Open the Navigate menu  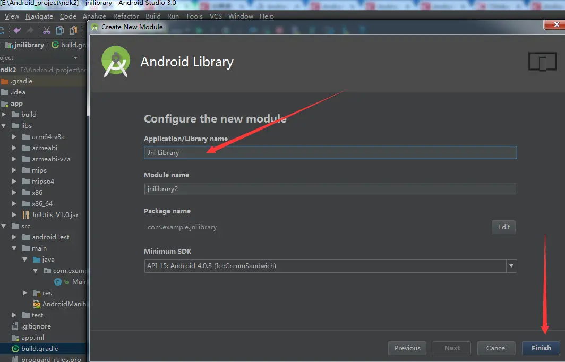coord(39,16)
